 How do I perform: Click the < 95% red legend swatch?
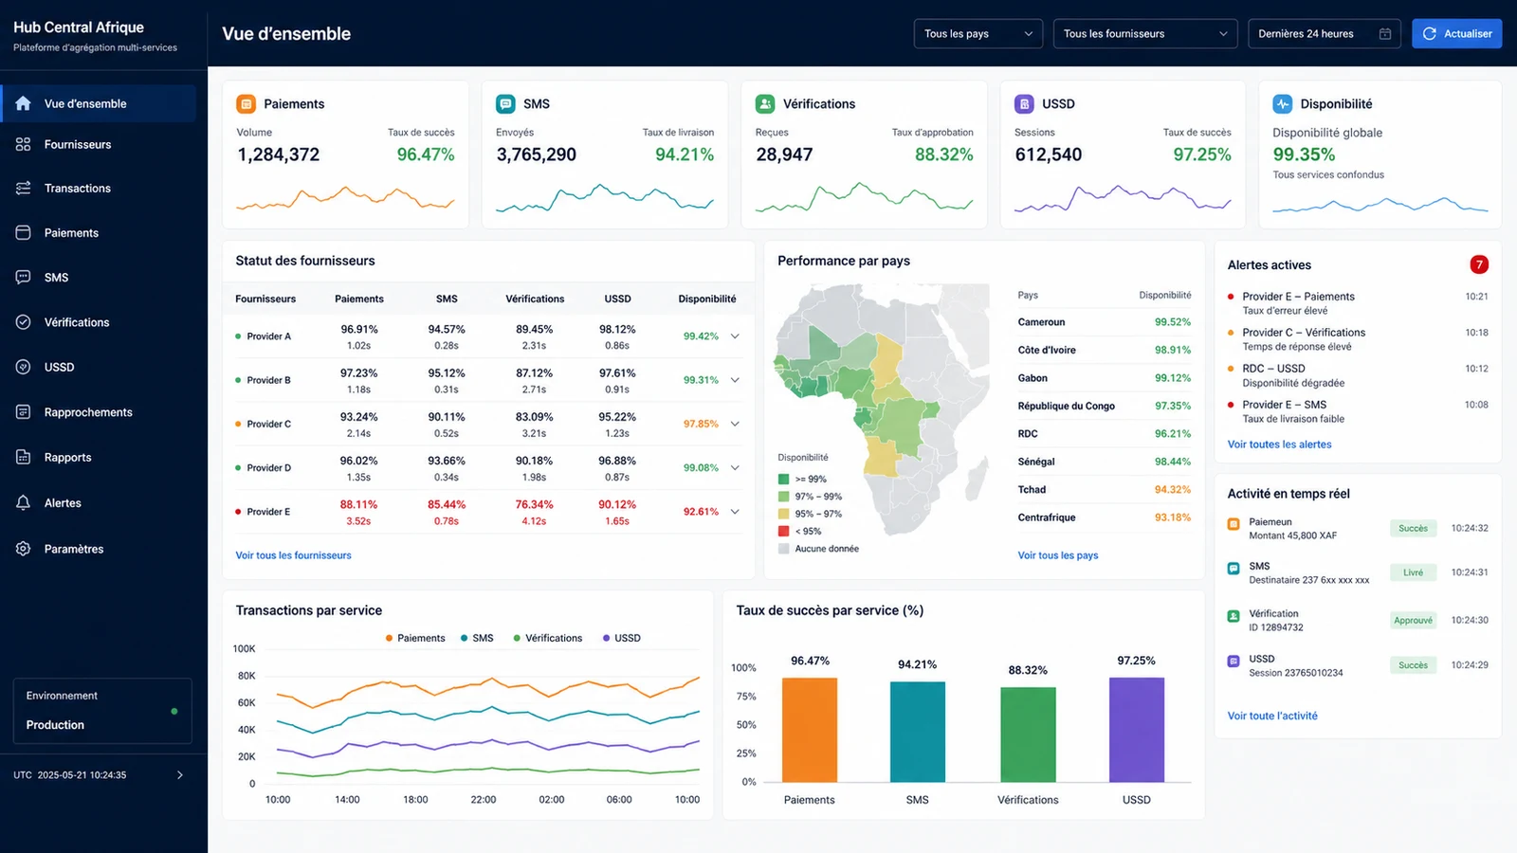[784, 532]
